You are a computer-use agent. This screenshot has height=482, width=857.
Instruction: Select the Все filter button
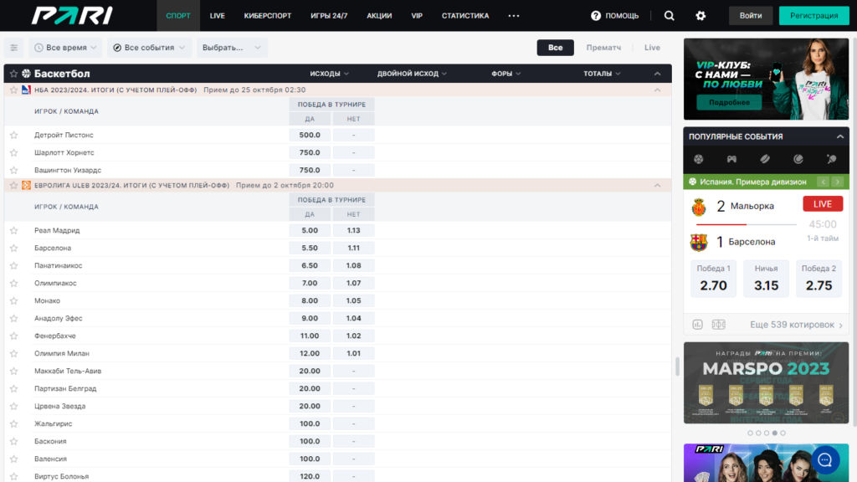(x=556, y=48)
